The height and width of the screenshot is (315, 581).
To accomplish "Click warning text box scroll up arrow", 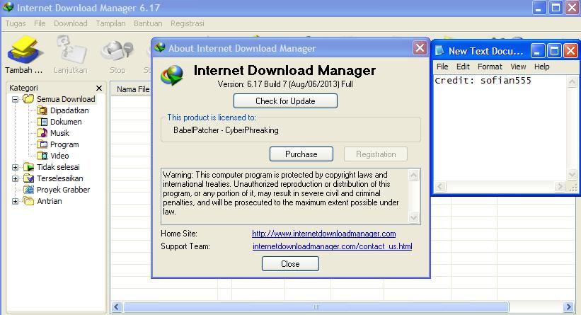I will click(x=414, y=175).
